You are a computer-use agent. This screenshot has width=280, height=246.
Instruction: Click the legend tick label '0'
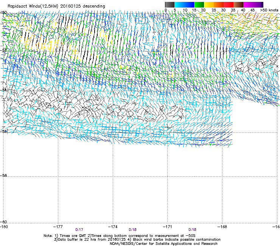click(166, 10)
